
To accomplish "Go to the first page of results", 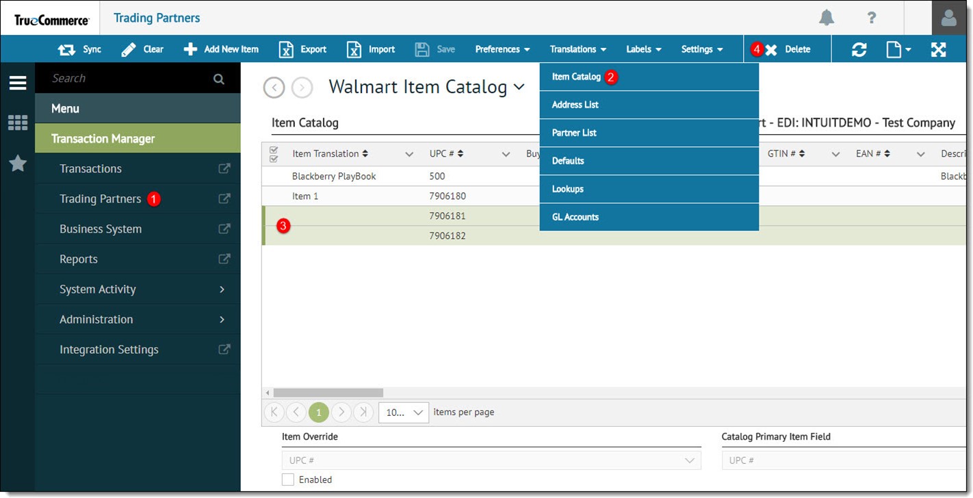I will pyautogui.click(x=274, y=412).
